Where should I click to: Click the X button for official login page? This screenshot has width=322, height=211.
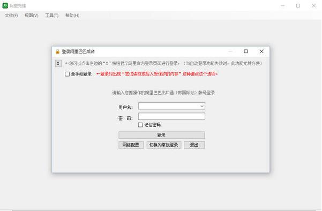tap(58, 63)
